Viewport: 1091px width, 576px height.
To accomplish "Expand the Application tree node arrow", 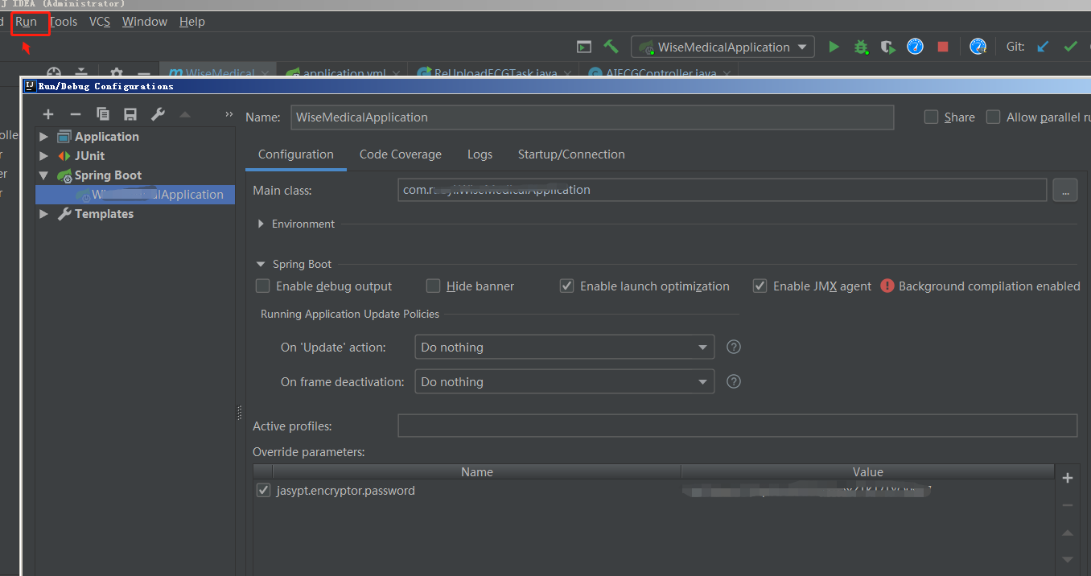I will click(44, 137).
